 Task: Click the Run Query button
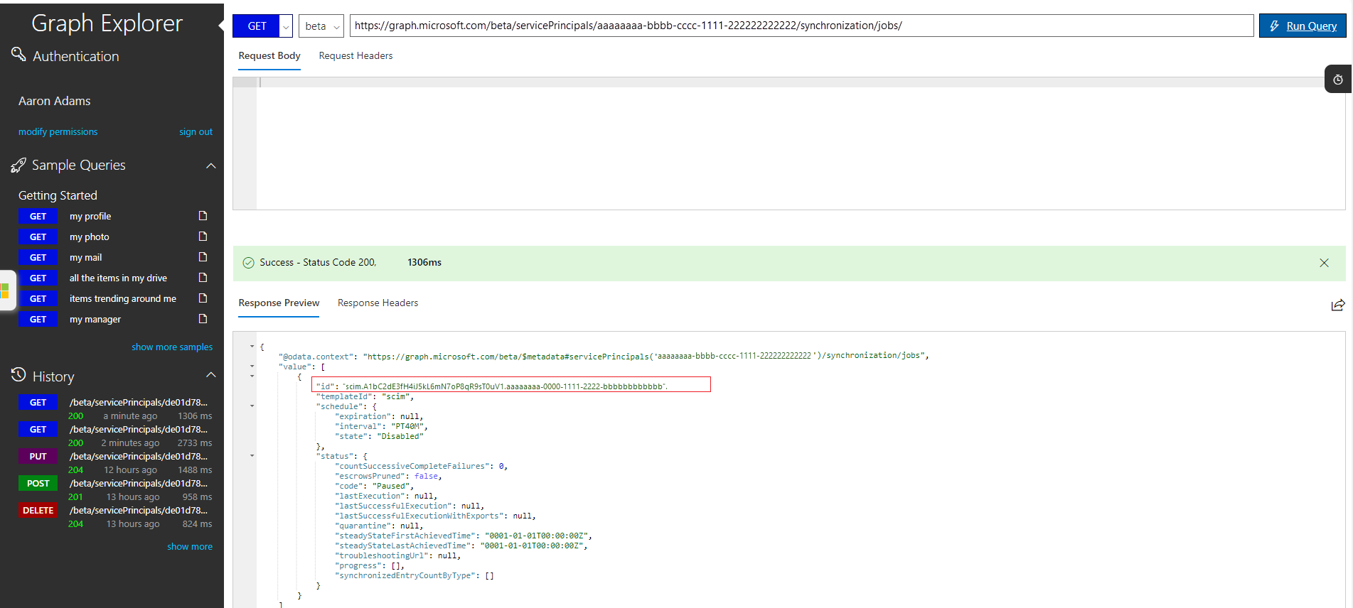tap(1303, 26)
